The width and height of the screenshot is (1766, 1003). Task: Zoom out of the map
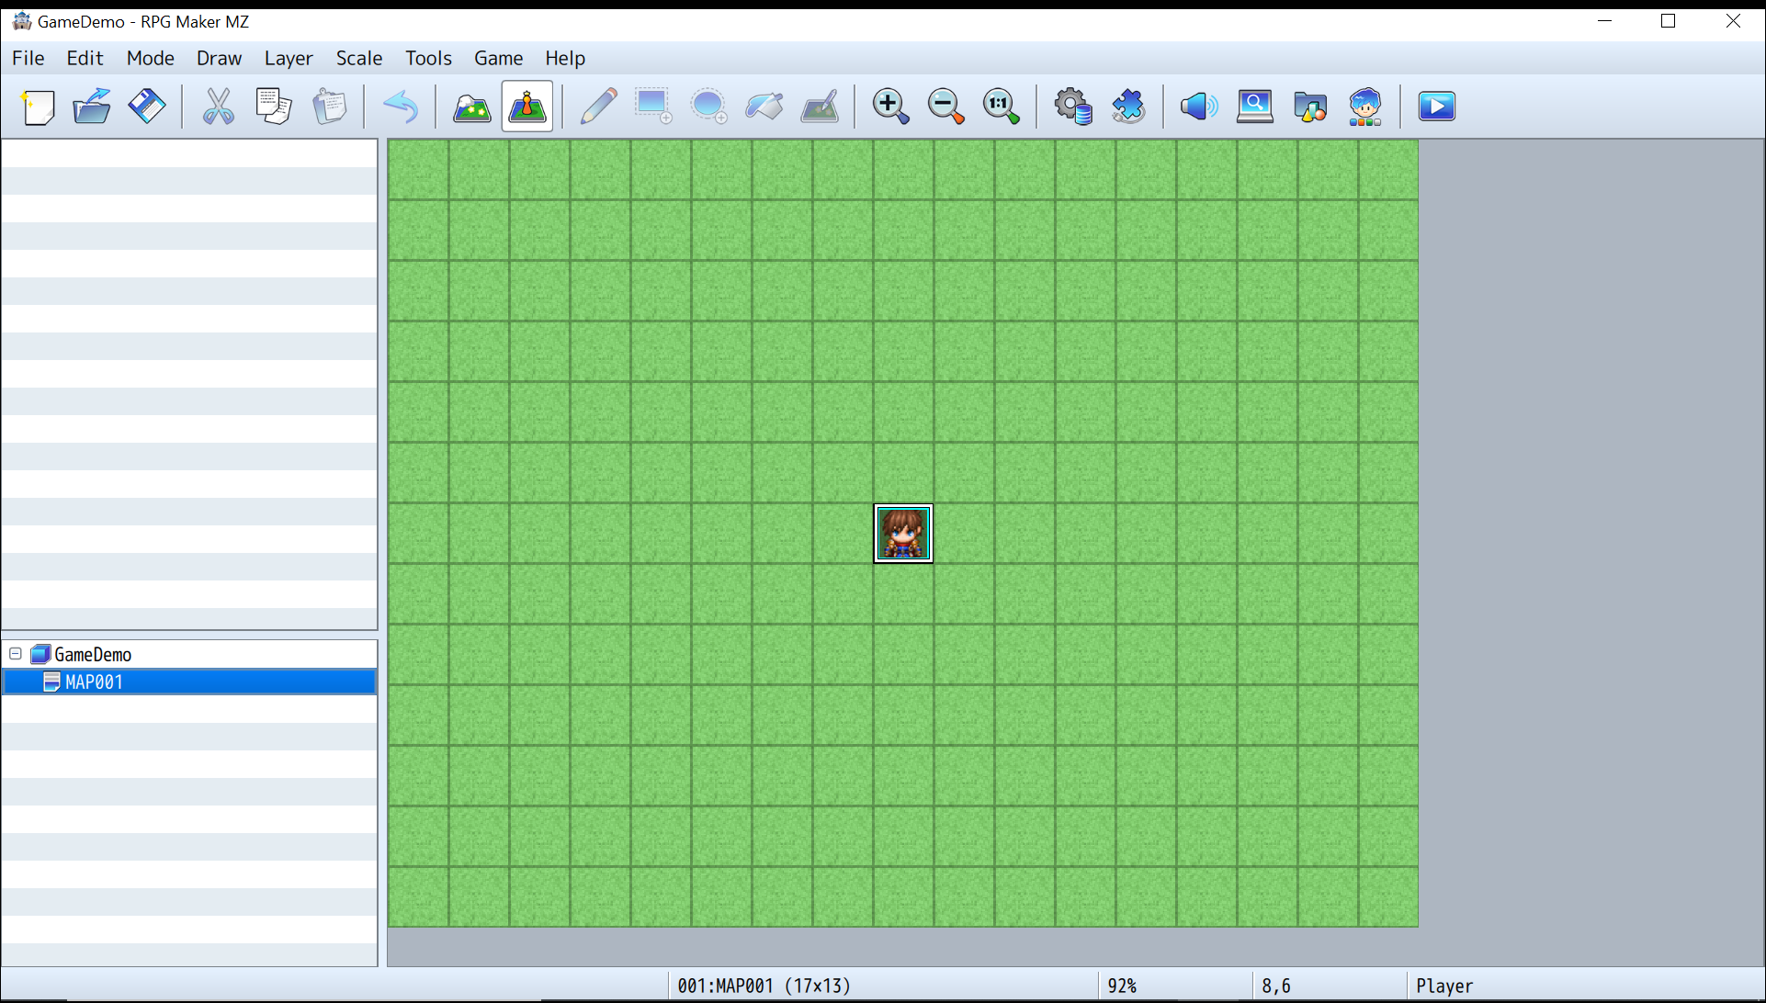[945, 107]
